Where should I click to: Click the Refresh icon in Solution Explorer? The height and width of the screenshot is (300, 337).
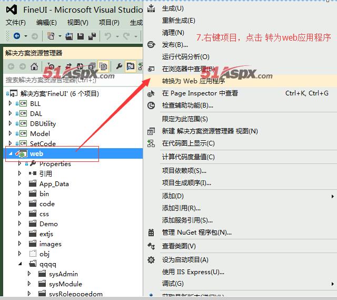click(80, 66)
